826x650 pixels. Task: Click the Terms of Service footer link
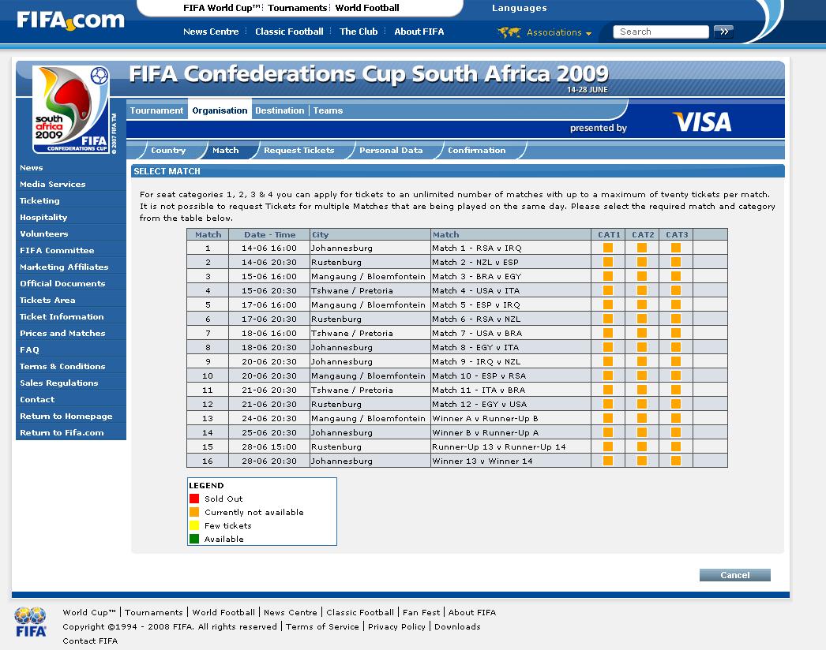pos(322,626)
